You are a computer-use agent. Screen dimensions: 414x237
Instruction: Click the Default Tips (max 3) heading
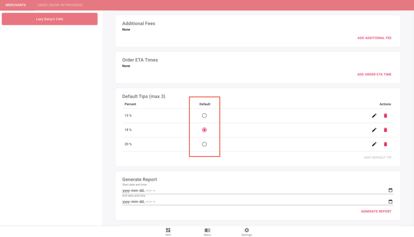coord(144,96)
